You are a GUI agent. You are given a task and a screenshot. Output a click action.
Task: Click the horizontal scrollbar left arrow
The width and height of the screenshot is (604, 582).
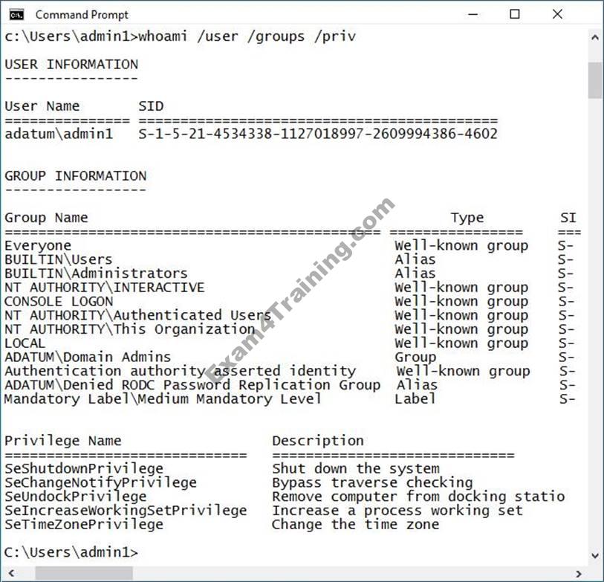coord(10,573)
